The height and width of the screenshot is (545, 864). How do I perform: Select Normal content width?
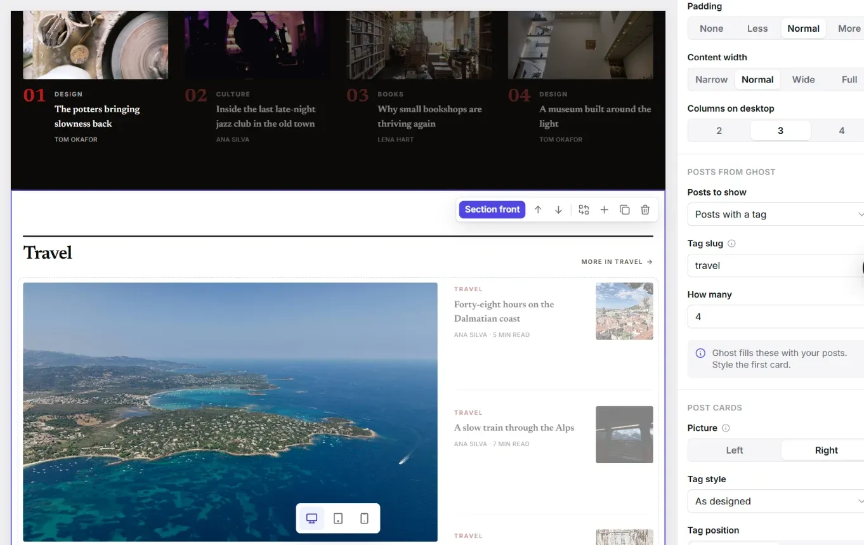757,80
